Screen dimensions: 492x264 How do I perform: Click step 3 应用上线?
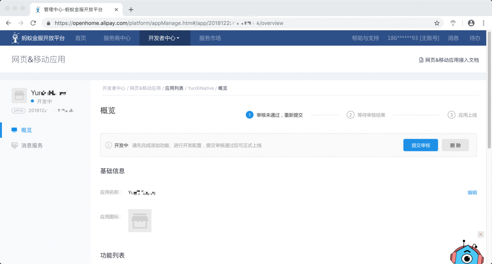(462, 115)
